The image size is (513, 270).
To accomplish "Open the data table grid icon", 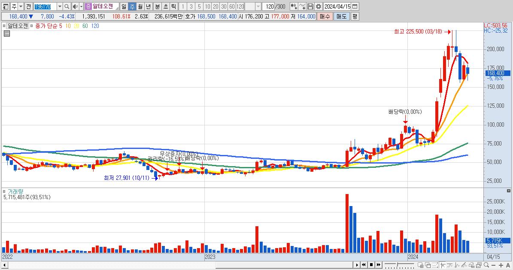I will pos(7,33).
